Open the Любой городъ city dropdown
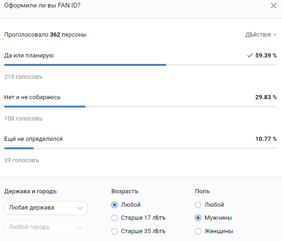282x241 pixels. [45, 228]
